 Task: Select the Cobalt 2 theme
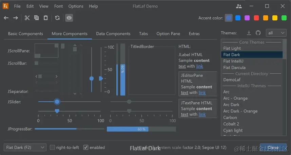tap(252, 124)
